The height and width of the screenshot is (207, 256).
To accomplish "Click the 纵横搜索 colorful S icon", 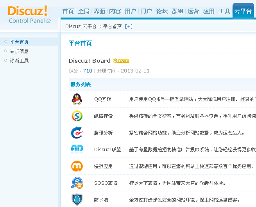I will point(77,116).
